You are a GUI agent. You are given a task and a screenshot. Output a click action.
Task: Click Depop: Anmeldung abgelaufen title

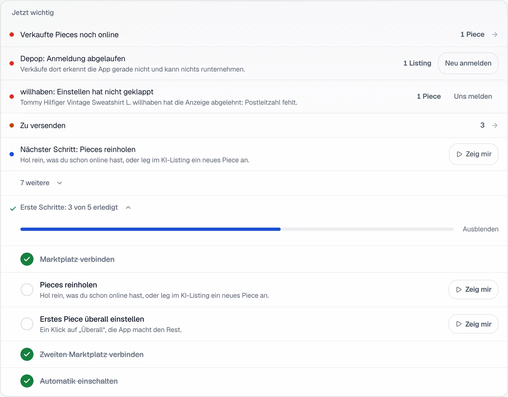point(73,59)
